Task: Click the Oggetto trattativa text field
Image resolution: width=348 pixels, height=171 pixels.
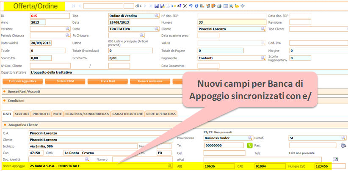Action: point(127,73)
